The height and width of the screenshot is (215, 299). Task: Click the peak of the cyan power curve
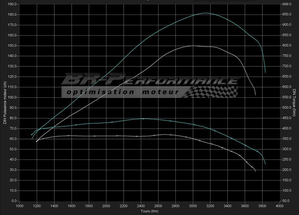tap(206, 13)
